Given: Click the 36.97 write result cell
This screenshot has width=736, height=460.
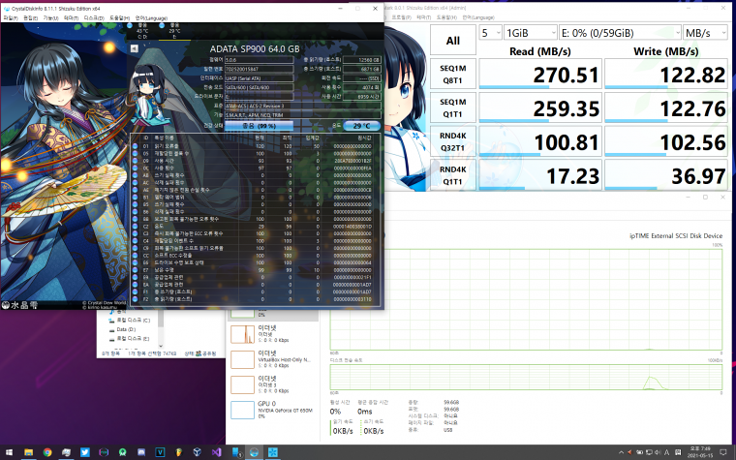Looking at the screenshot, I should click(x=666, y=175).
